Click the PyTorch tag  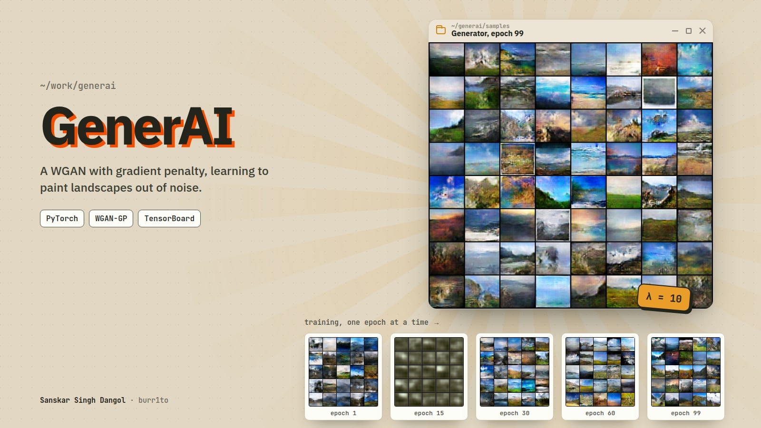click(62, 218)
